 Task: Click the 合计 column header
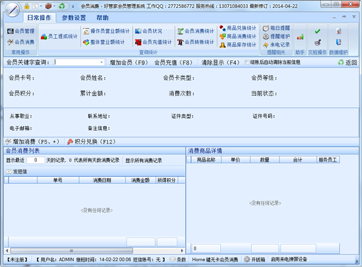point(298,160)
